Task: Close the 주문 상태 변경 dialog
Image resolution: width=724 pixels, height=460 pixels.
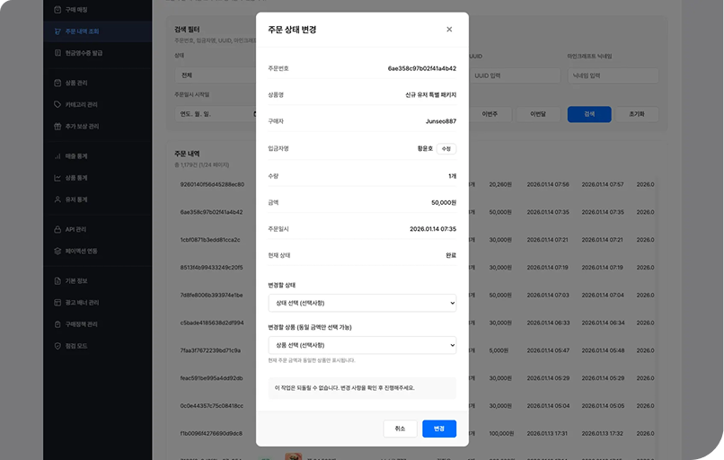Action: click(449, 30)
